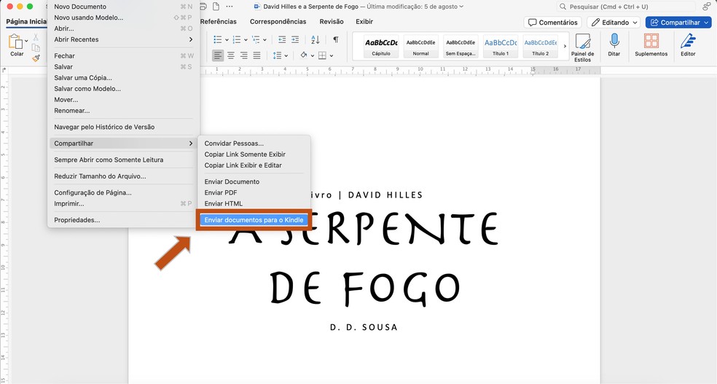Click the sort A-Z icon
This screenshot has width=717, height=384.
(x=316, y=39)
